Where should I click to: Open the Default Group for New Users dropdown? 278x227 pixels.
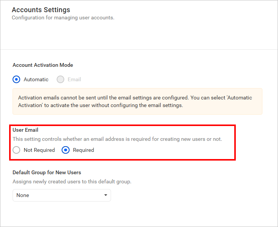point(62,195)
